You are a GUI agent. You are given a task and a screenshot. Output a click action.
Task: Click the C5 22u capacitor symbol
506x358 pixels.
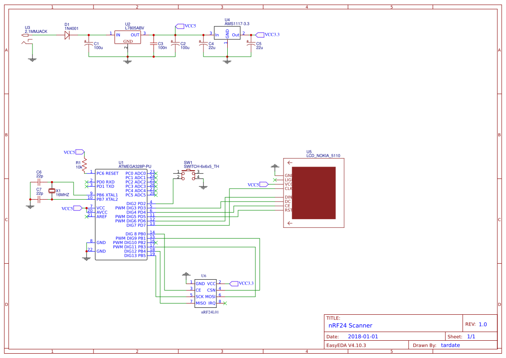(251, 44)
